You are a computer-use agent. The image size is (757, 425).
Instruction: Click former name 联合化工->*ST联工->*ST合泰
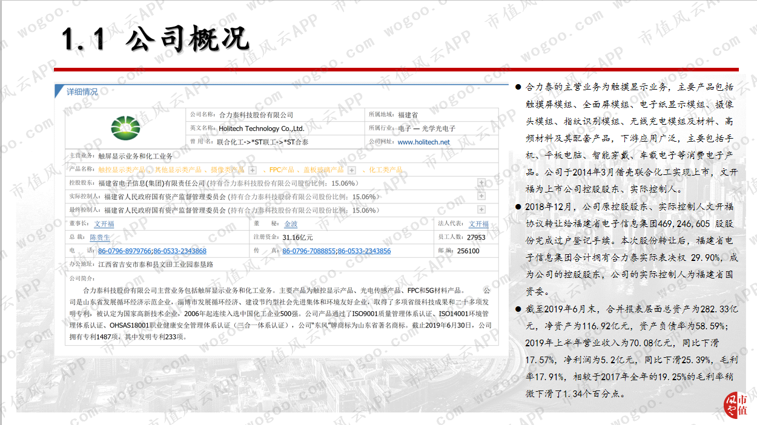click(262, 142)
